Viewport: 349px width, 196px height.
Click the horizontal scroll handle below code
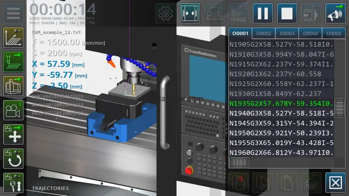[239, 162]
